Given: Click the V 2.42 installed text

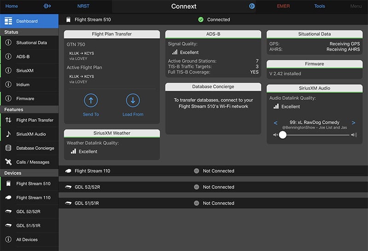Looking at the screenshot, I should 285,74.
